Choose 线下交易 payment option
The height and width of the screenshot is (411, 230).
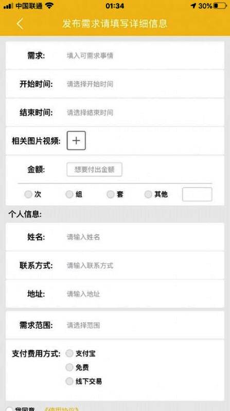pyautogui.click(x=69, y=381)
